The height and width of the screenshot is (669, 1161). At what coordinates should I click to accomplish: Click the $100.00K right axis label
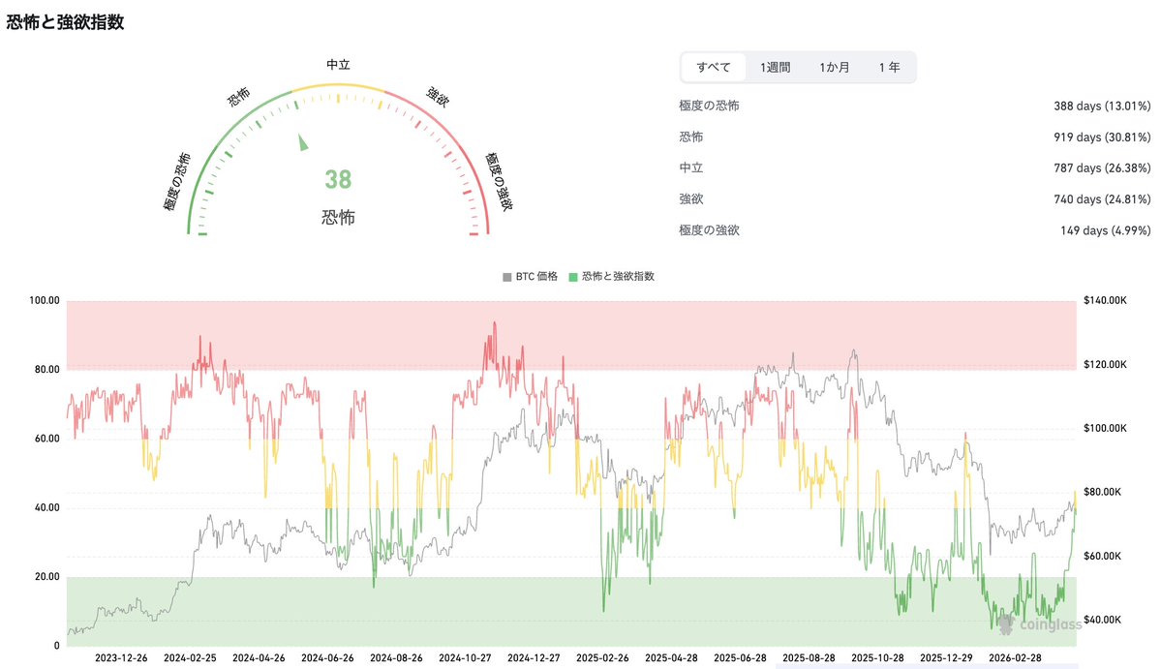coord(1105,428)
